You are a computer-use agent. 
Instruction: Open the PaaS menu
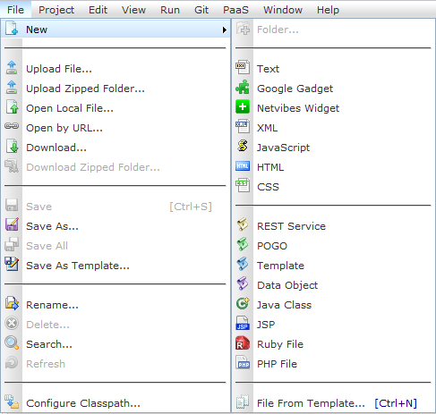235,10
